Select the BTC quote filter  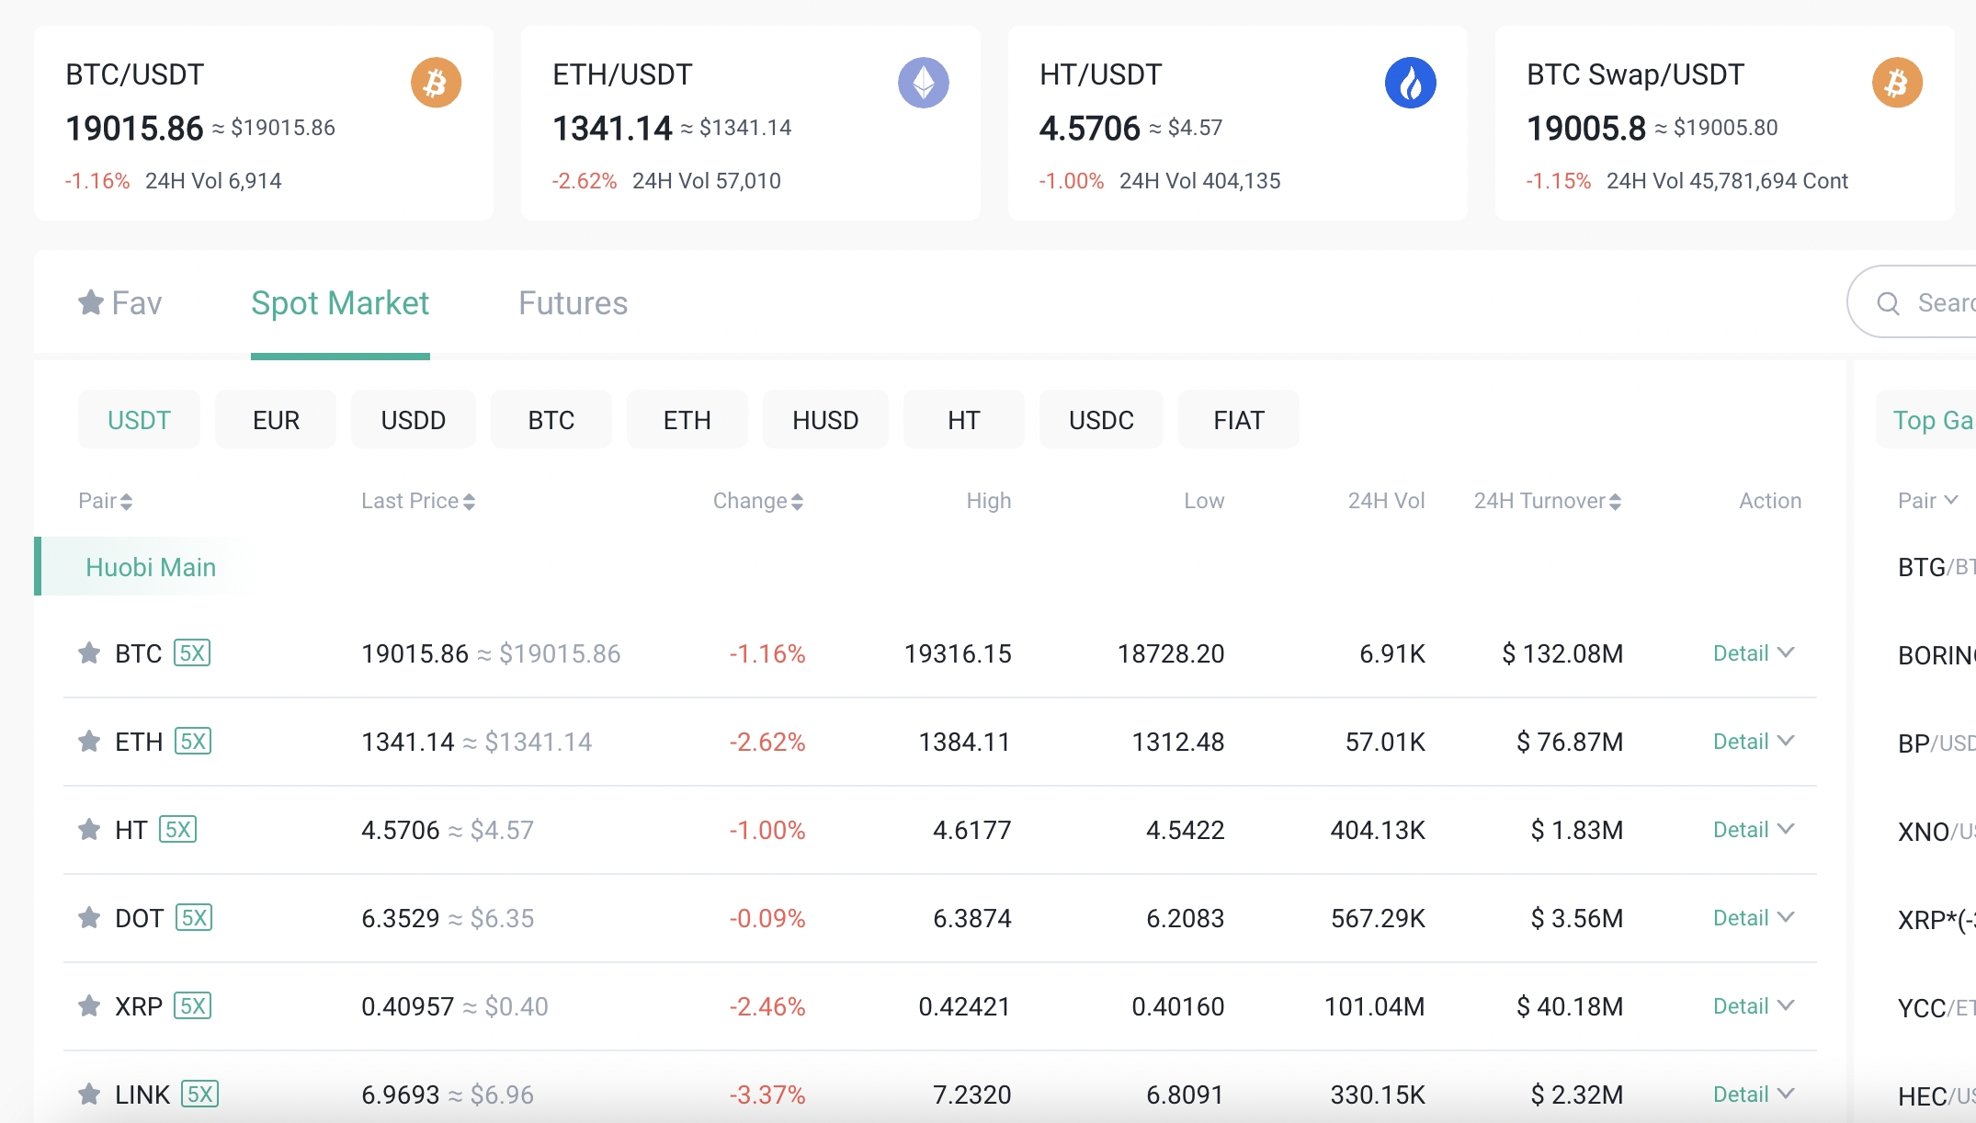551,420
